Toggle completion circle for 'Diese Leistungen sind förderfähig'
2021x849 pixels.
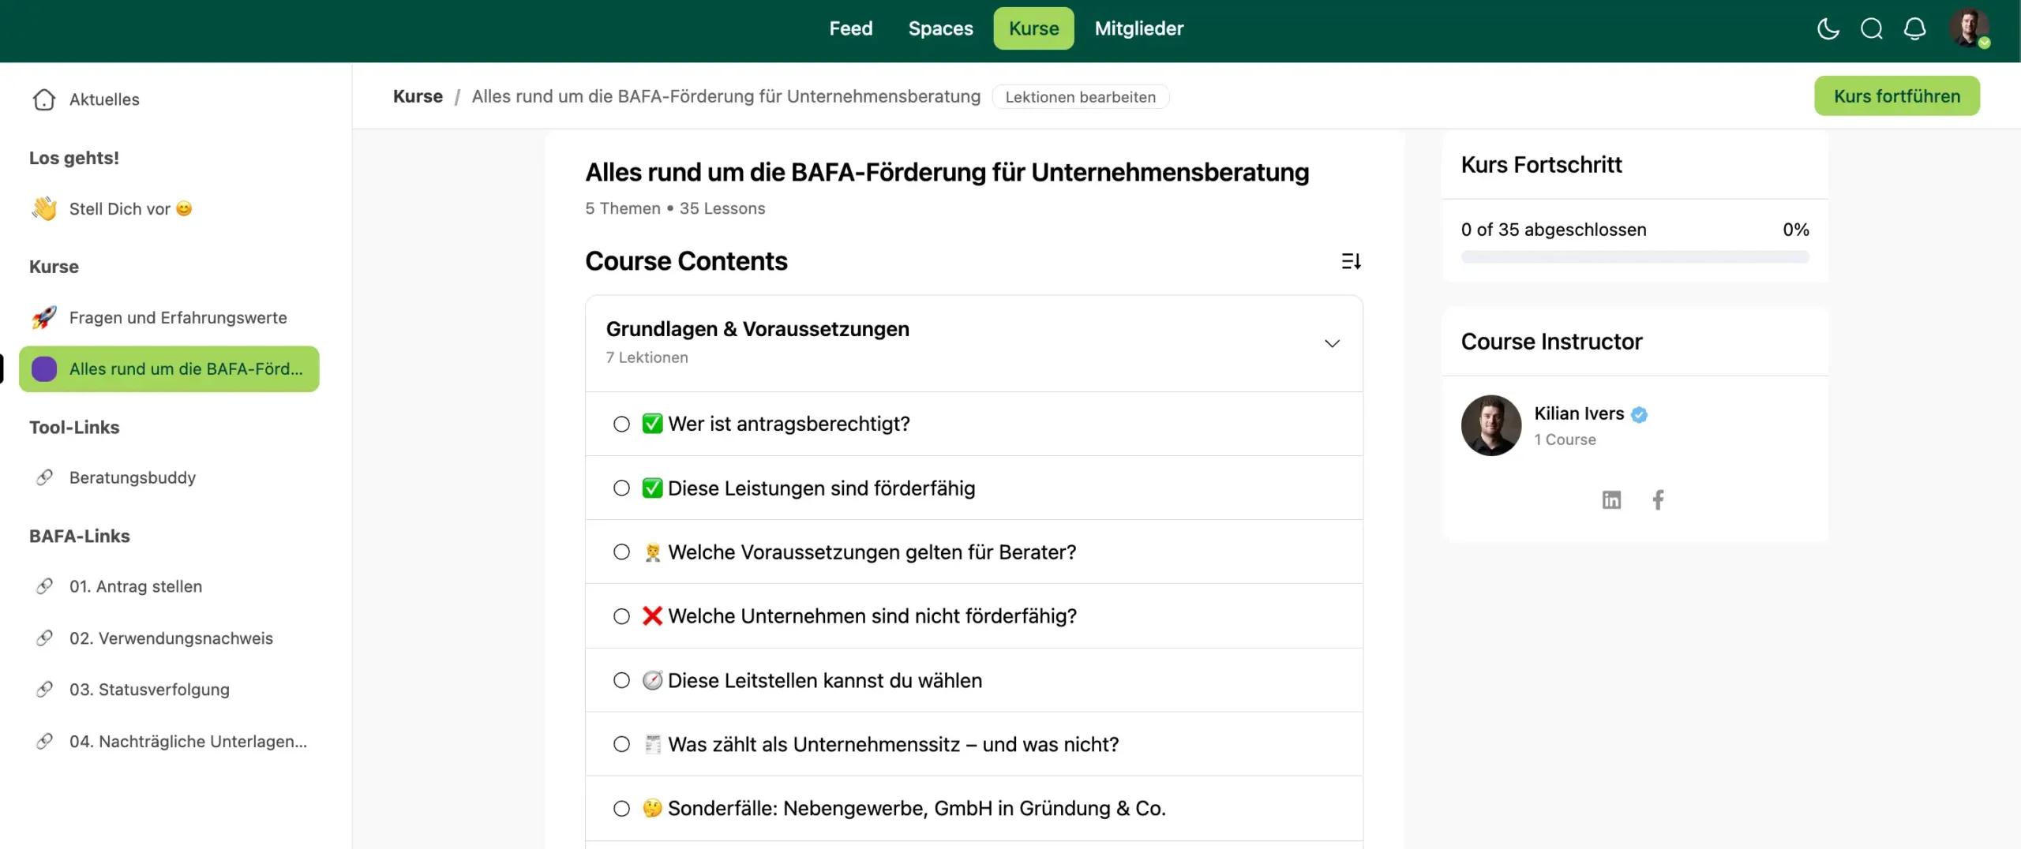[621, 488]
